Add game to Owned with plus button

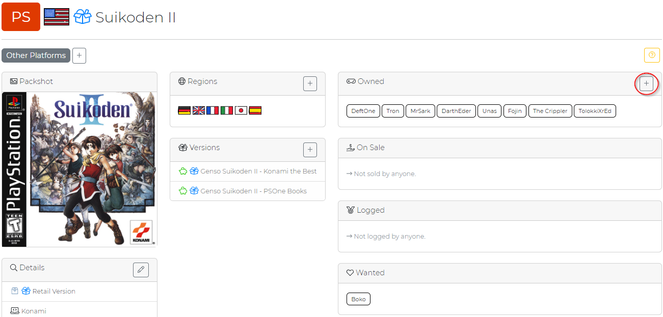coord(646,83)
